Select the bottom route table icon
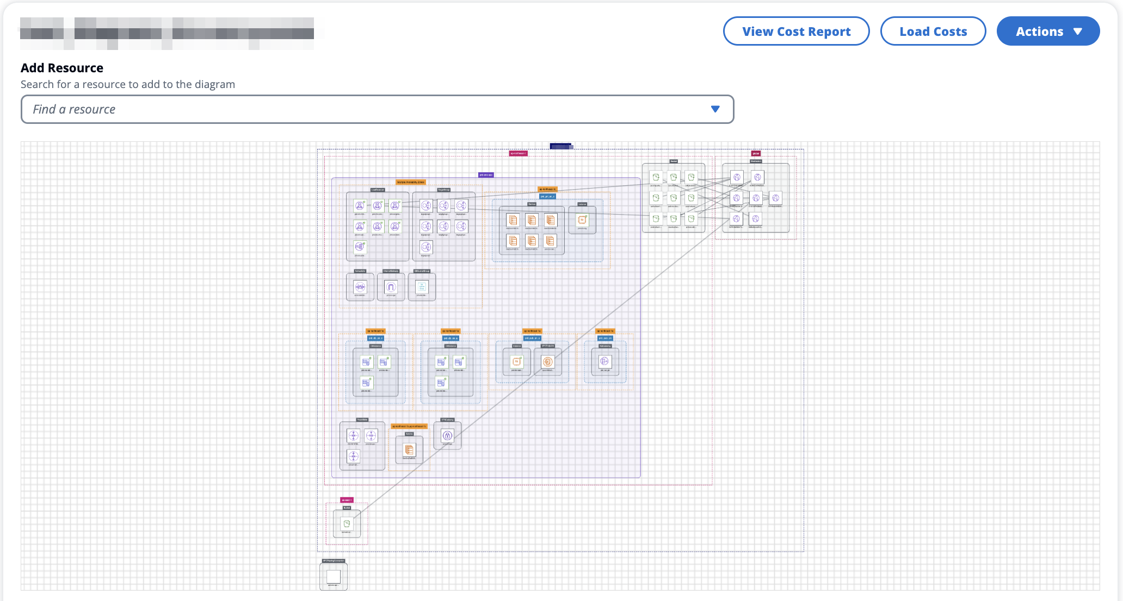The image size is (1123, 601). click(353, 456)
